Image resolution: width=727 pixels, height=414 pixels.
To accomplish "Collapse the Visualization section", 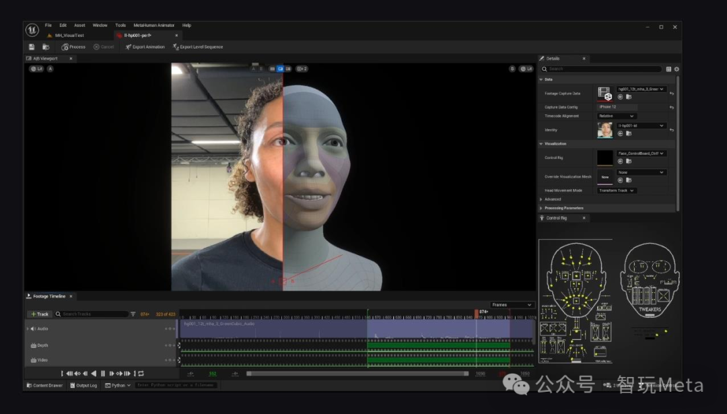I will pos(541,143).
